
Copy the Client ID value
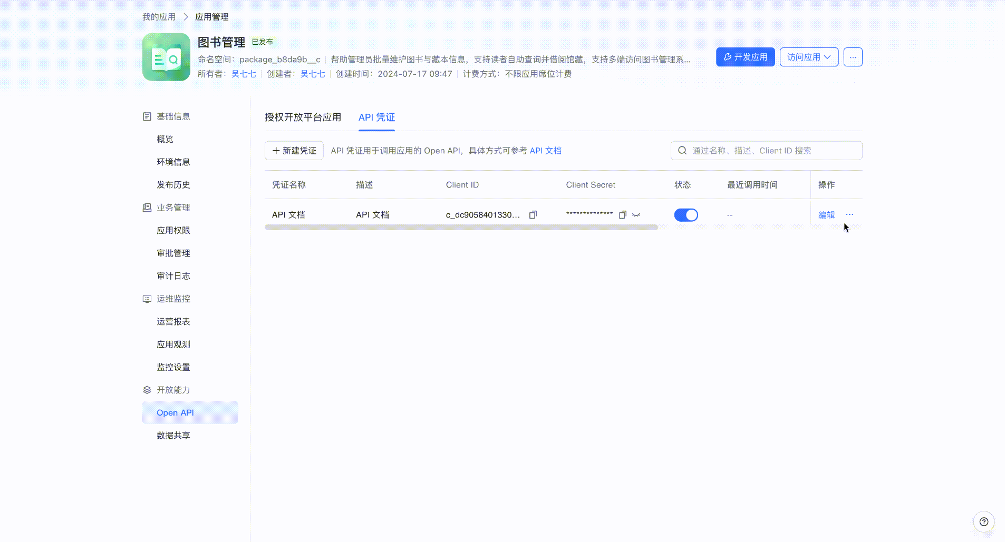533,214
